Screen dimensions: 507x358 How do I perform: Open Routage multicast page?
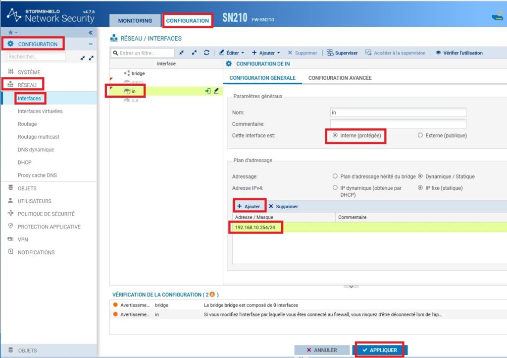pos(39,136)
